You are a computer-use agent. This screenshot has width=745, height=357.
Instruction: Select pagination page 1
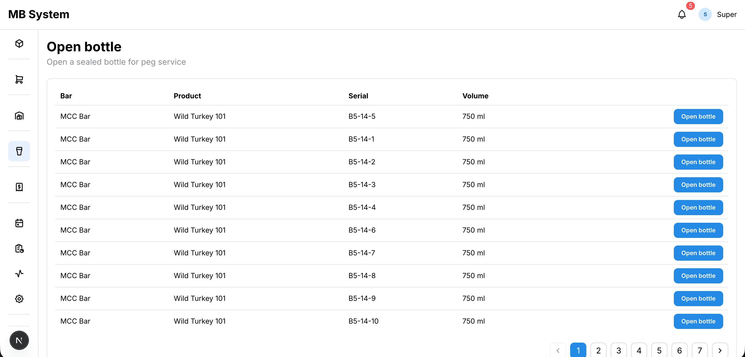578,350
